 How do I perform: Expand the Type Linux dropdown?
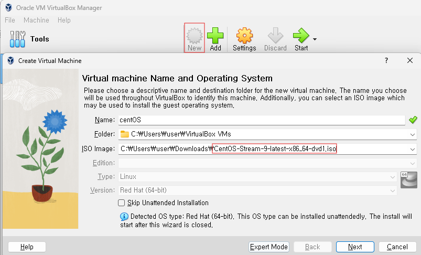393,177
